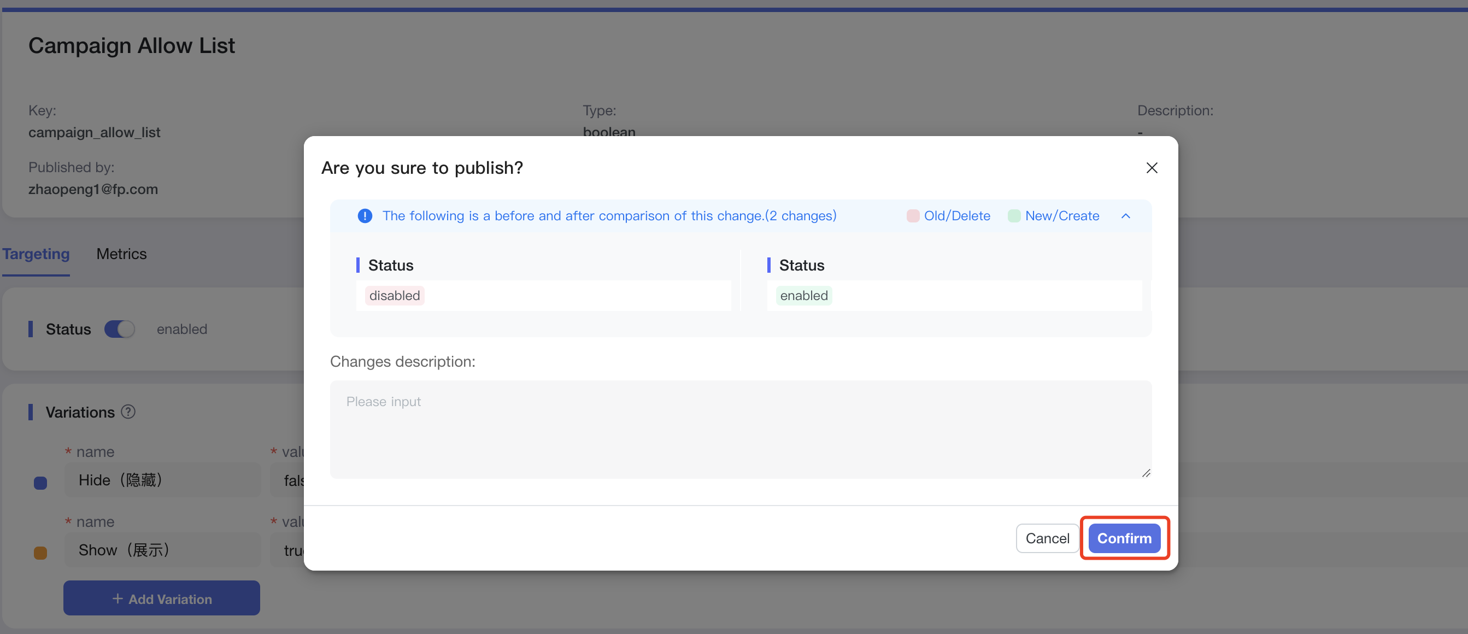1468x634 pixels.
Task: Click the red disabled status tag
Action: coord(395,295)
